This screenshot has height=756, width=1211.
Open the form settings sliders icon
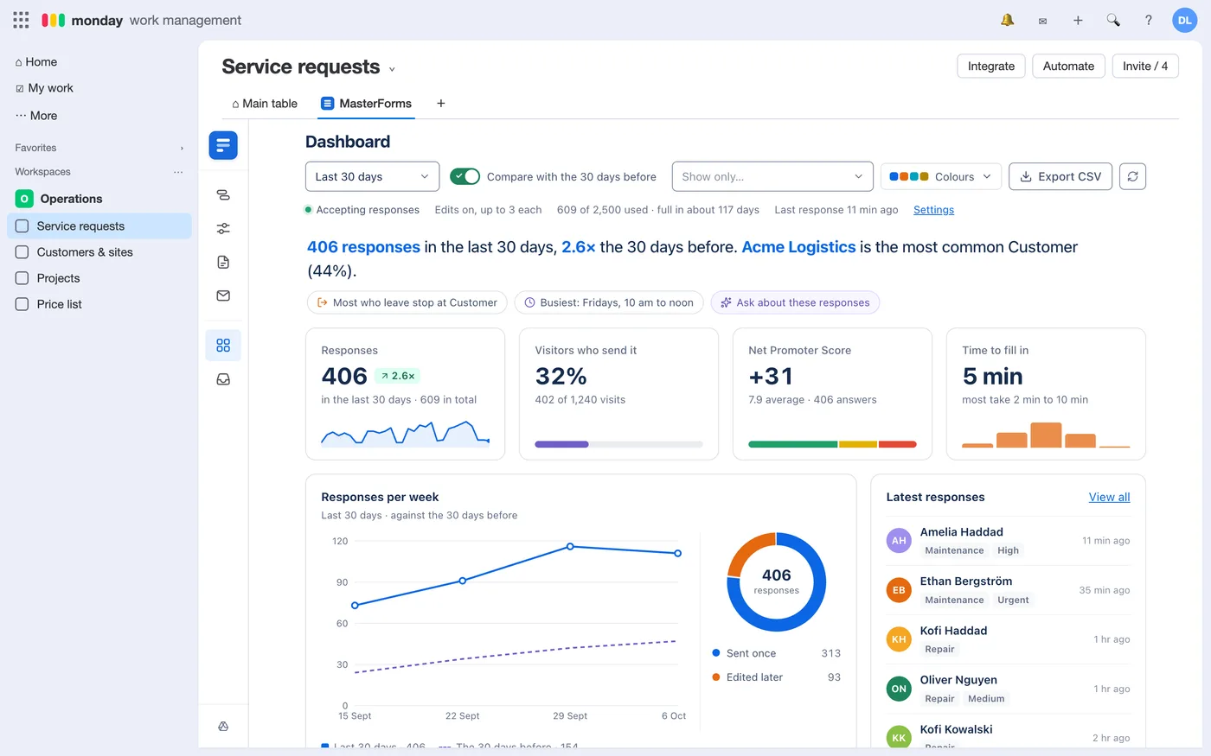point(223,228)
